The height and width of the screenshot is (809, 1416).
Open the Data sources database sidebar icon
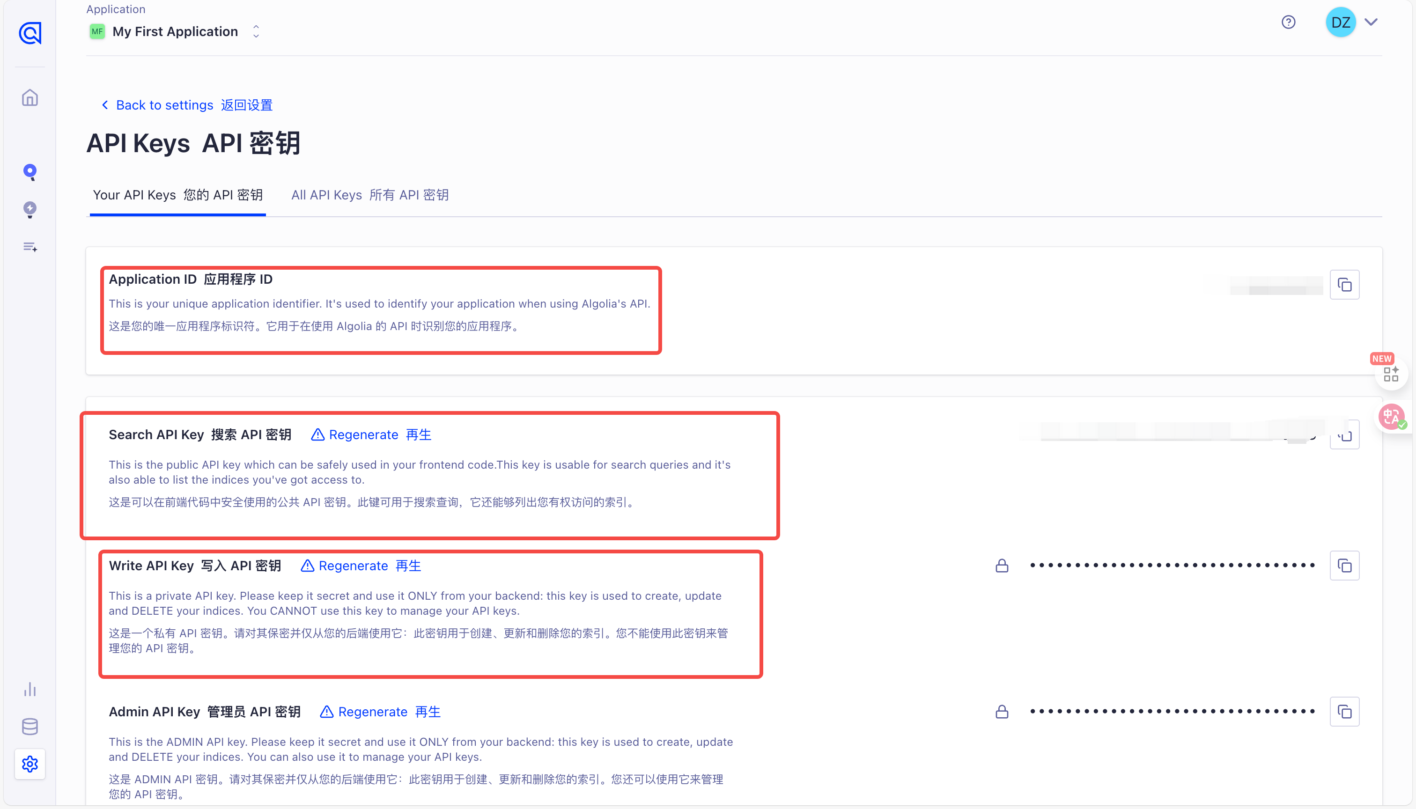pos(30,727)
